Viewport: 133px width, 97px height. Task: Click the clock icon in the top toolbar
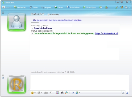coord(101,7)
